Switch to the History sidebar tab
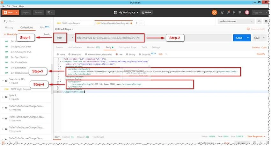 pos(9,27)
